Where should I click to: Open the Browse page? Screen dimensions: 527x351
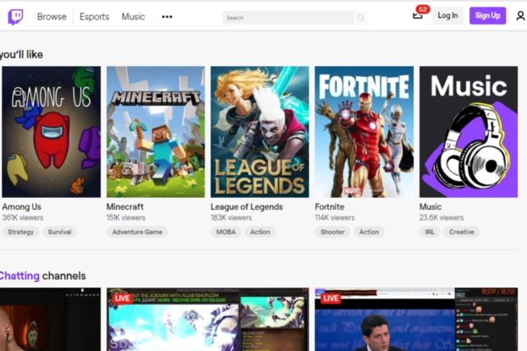tap(52, 17)
